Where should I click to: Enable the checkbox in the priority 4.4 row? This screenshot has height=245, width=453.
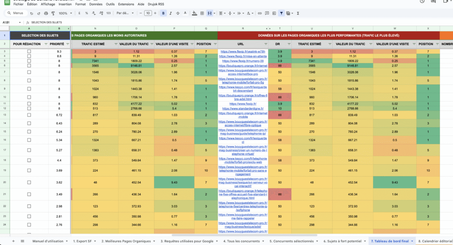coord(29,160)
